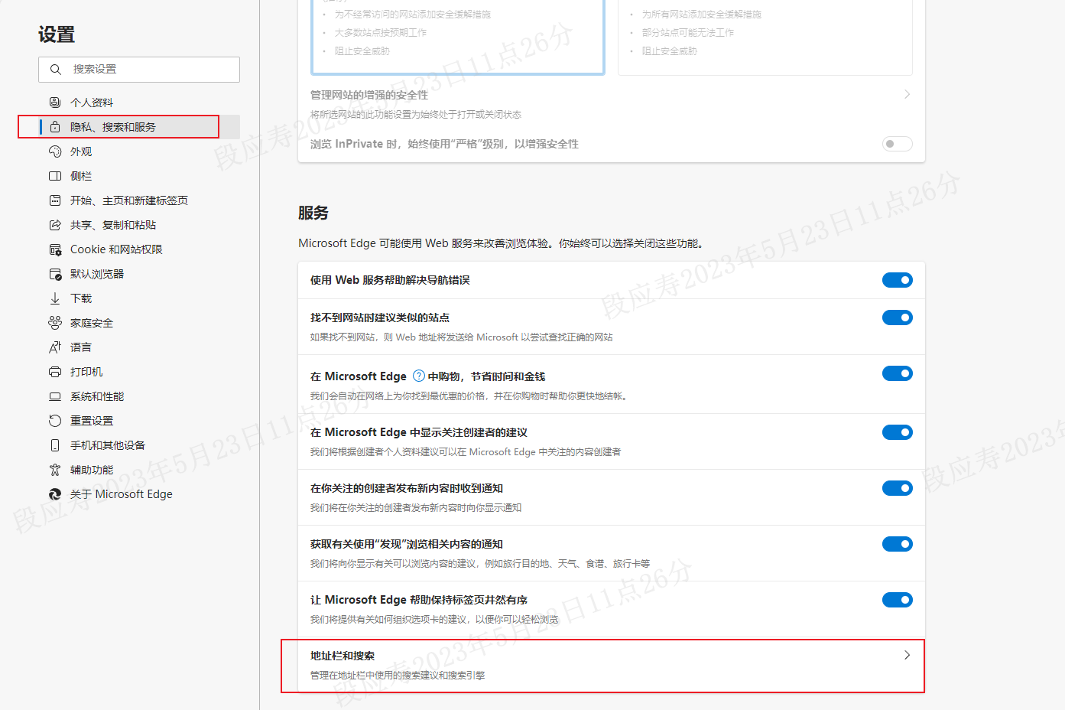This screenshot has width=1065, height=710.
Task: Click the 设置 page title
Action: click(x=57, y=34)
